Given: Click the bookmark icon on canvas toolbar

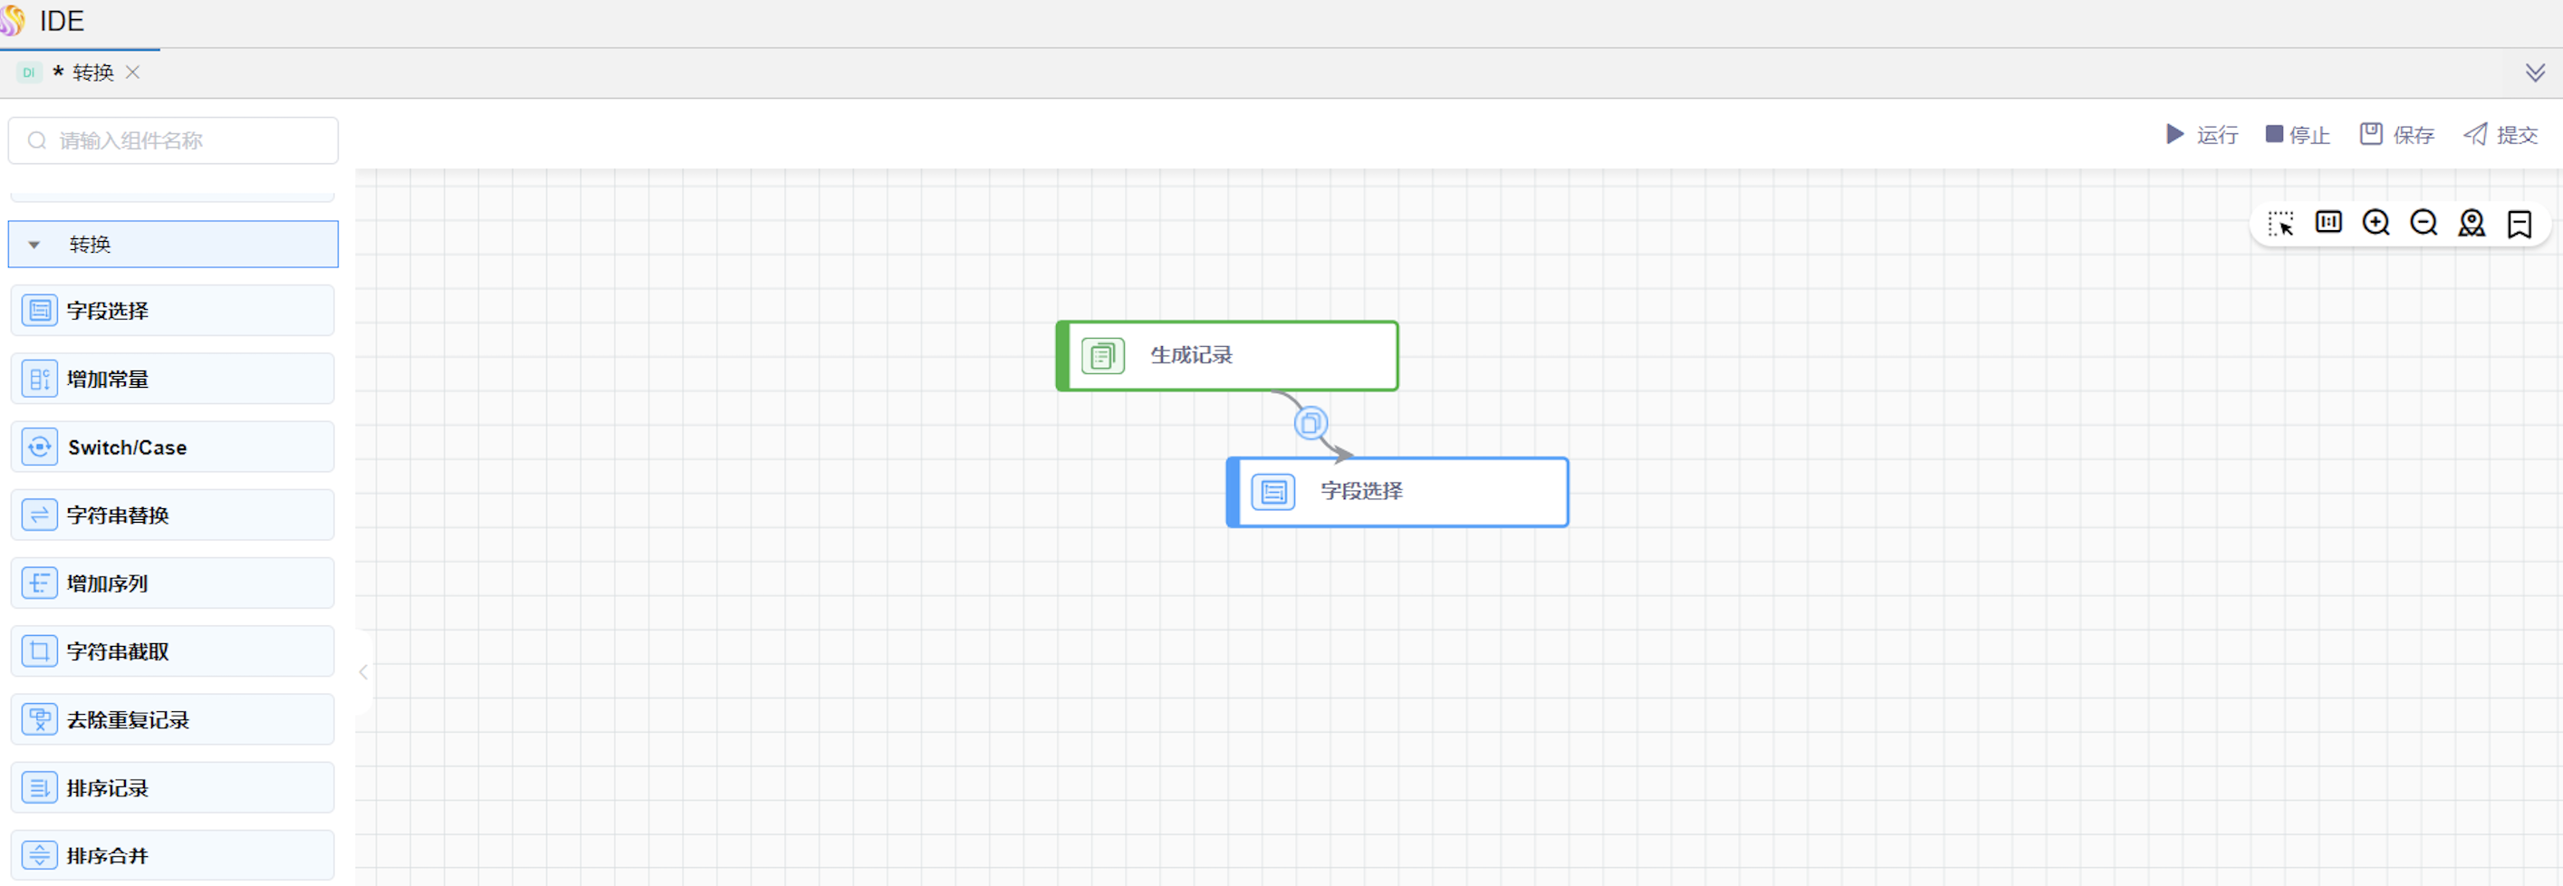Looking at the screenshot, I should (2520, 223).
